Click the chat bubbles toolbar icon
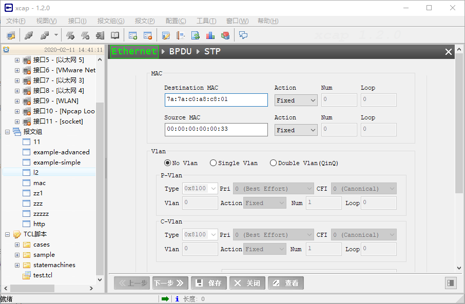This screenshot has width=465, height=304. tap(243, 35)
